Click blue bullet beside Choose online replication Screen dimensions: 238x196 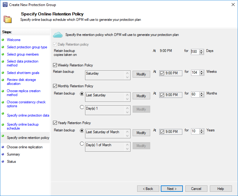click(3, 147)
